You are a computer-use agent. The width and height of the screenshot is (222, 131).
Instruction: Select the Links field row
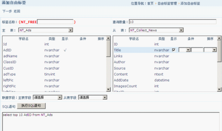165,56
